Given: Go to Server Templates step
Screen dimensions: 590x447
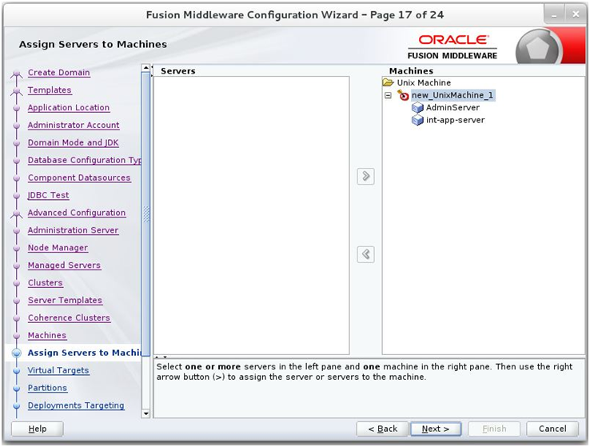Looking at the screenshot, I should pos(65,300).
